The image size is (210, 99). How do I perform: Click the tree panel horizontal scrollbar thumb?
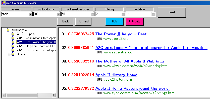click(22, 95)
